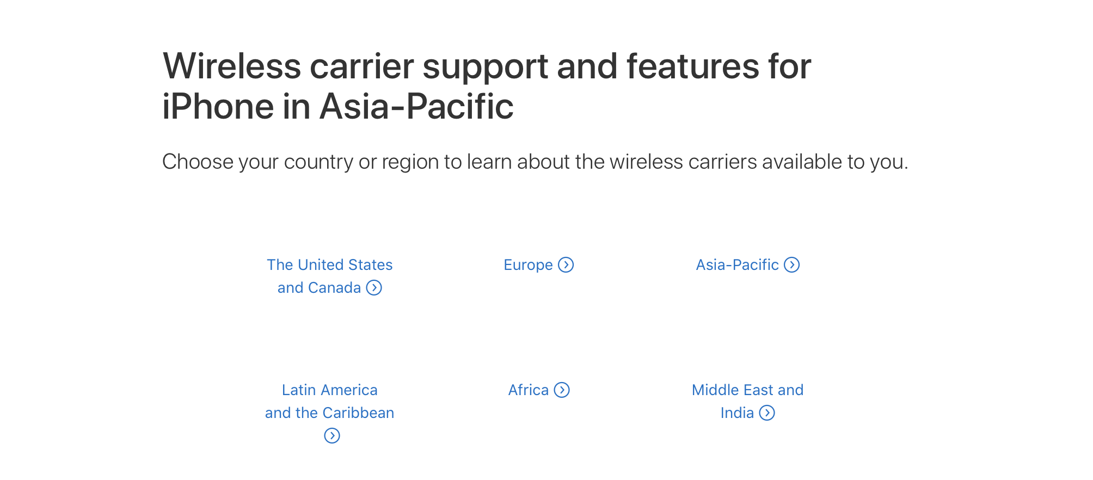Click the heading line "iPhone in Asia-Pacific"

coord(338,106)
